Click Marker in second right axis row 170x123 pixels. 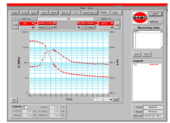tap(91, 27)
